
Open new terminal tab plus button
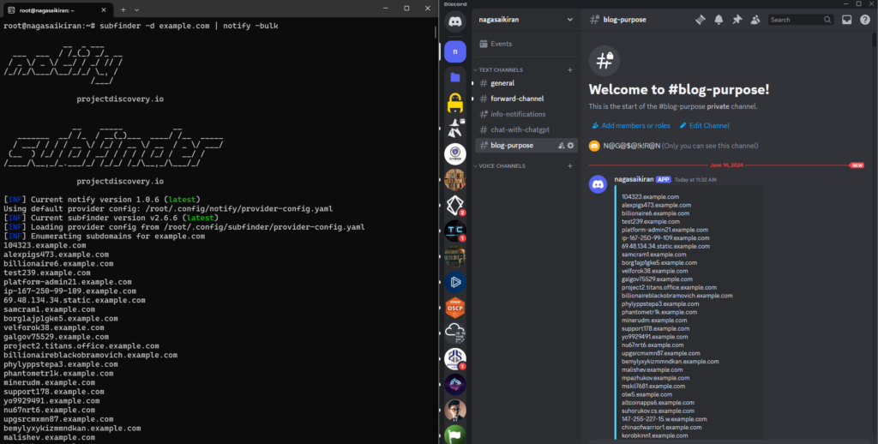123,10
